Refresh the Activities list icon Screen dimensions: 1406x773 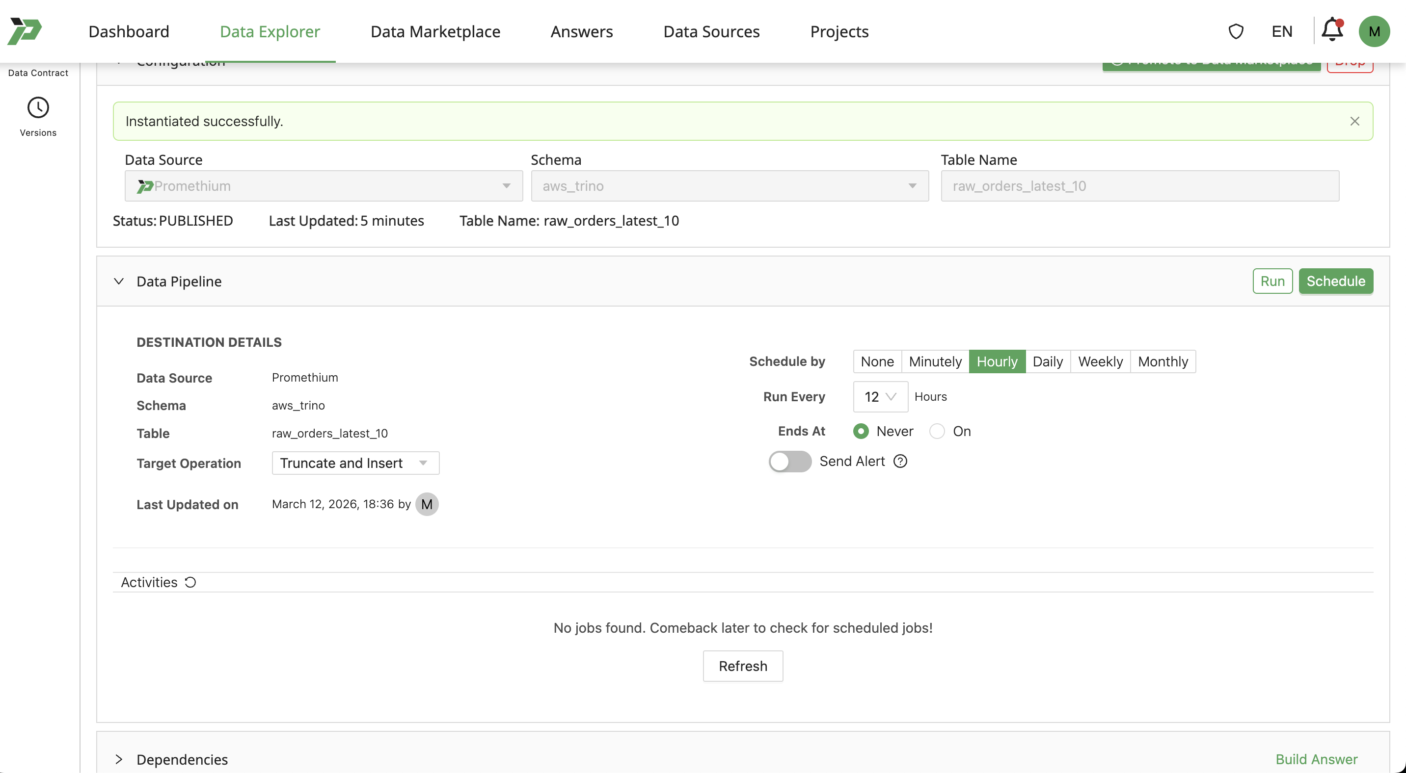[190, 582]
